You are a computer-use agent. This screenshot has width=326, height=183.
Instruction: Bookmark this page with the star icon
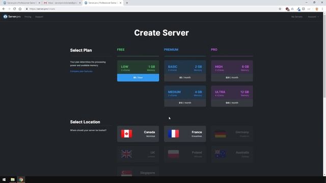[x=280, y=9]
